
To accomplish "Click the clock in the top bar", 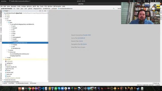I will [x=81, y=1].
